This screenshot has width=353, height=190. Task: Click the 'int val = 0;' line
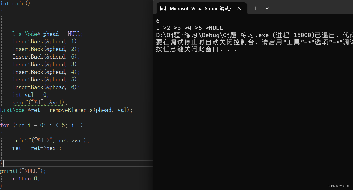(x=31, y=95)
